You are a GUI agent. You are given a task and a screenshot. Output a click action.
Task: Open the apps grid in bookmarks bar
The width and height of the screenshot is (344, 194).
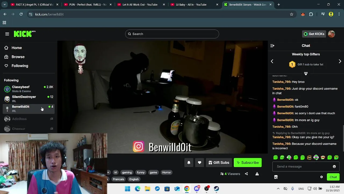4,23
